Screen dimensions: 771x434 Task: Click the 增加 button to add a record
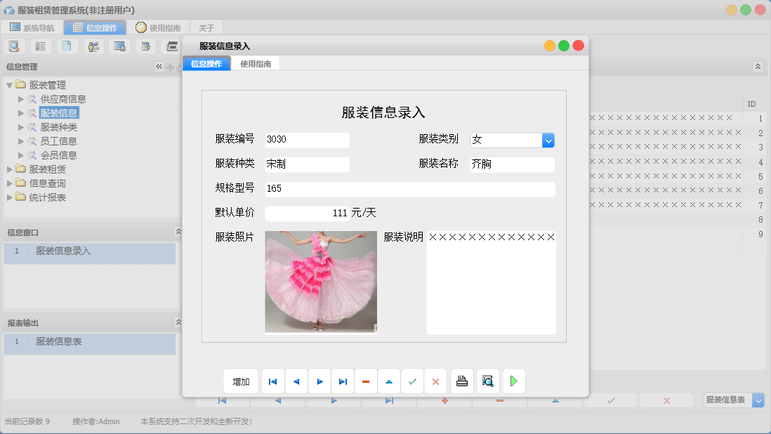[239, 381]
